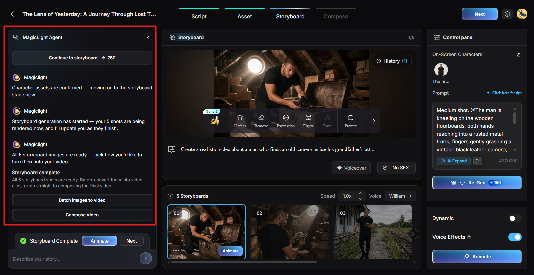The width and height of the screenshot is (534, 275).
Task: Open the user profile avatar
Action: pos(522,14)
